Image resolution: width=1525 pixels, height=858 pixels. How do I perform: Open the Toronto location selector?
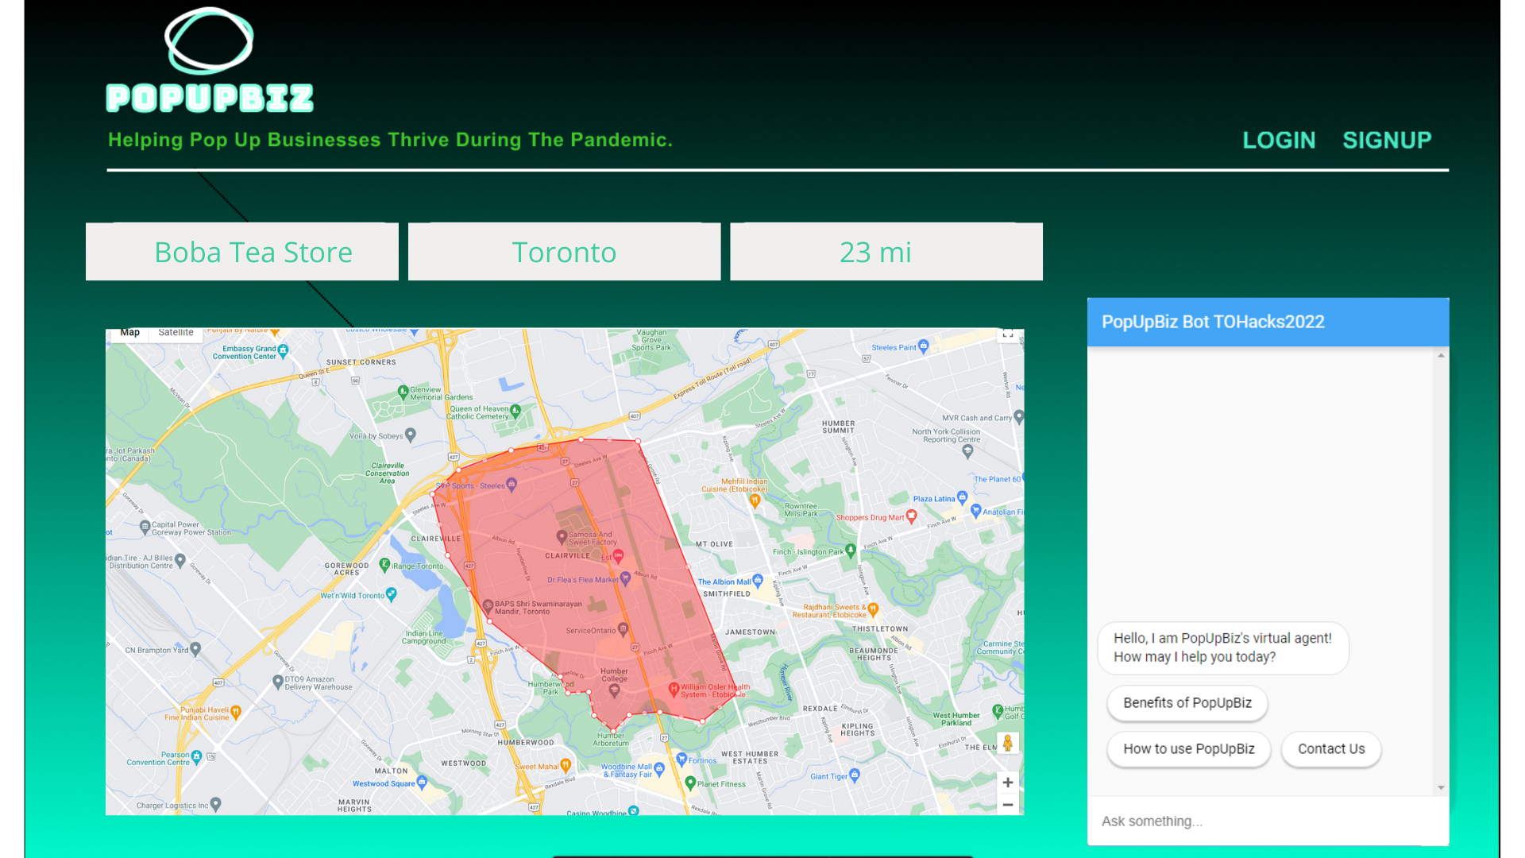coord(564,252)
